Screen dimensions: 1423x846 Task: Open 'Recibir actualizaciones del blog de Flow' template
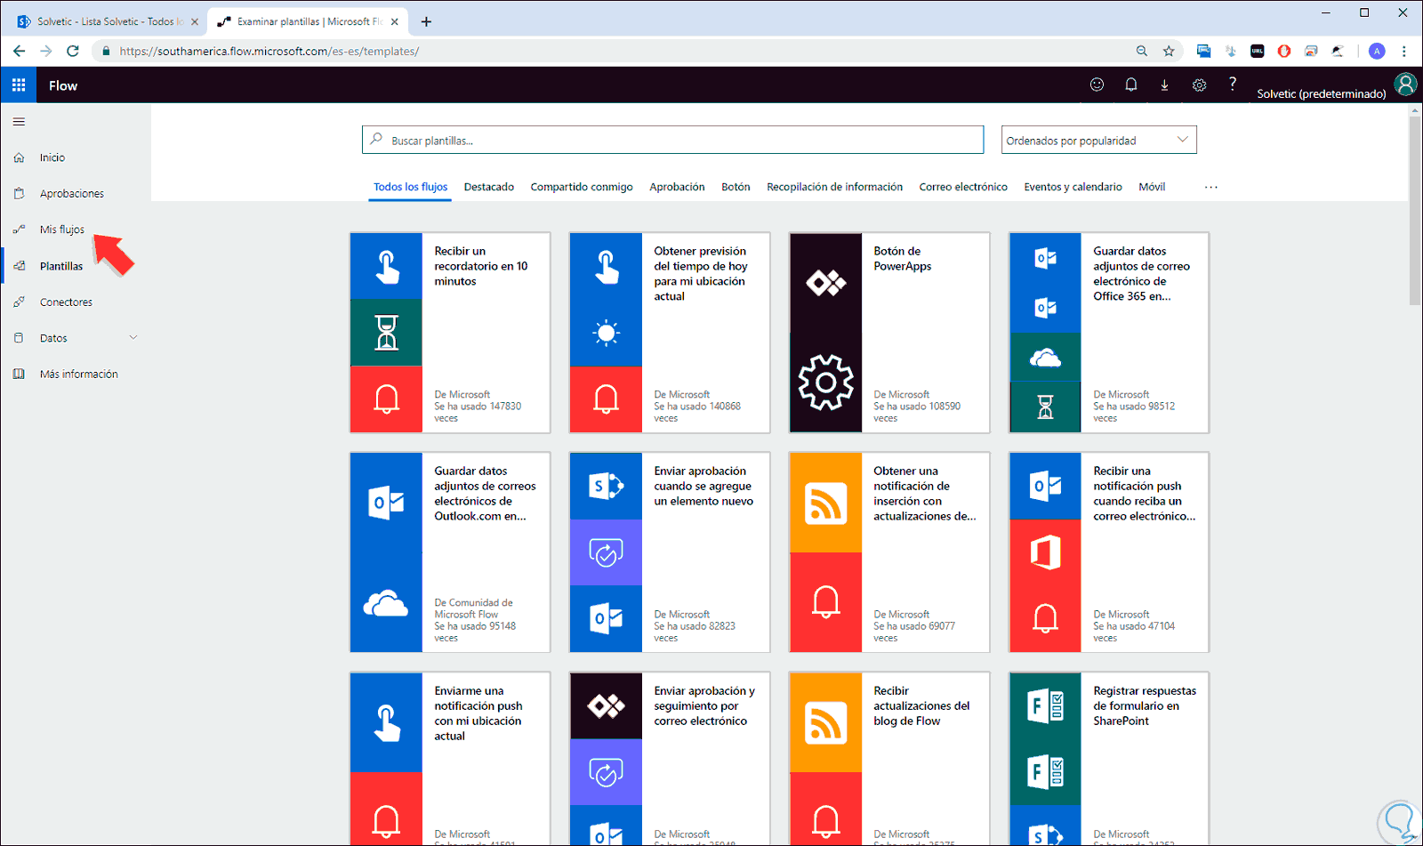(889, 759)
